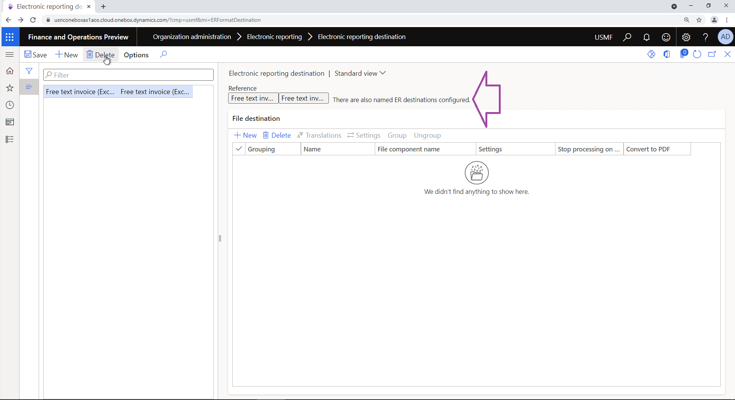This screenshot has width=735, height=400.
Task: Open Organization administration breadcrumb
Action: (192, 37)
